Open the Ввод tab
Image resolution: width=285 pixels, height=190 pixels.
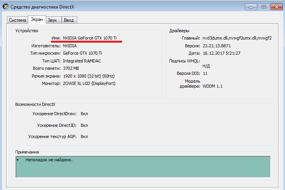tap(69, 20)
